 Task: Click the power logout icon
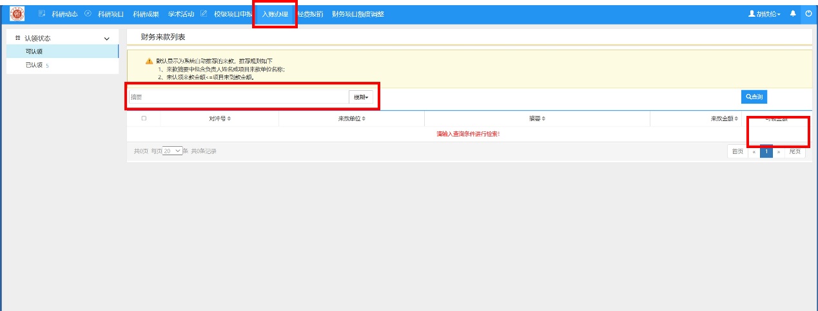pos(808,14)
